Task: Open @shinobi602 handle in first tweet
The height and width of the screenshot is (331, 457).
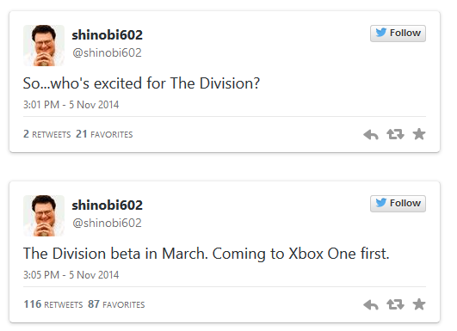Action: [107, 53]
